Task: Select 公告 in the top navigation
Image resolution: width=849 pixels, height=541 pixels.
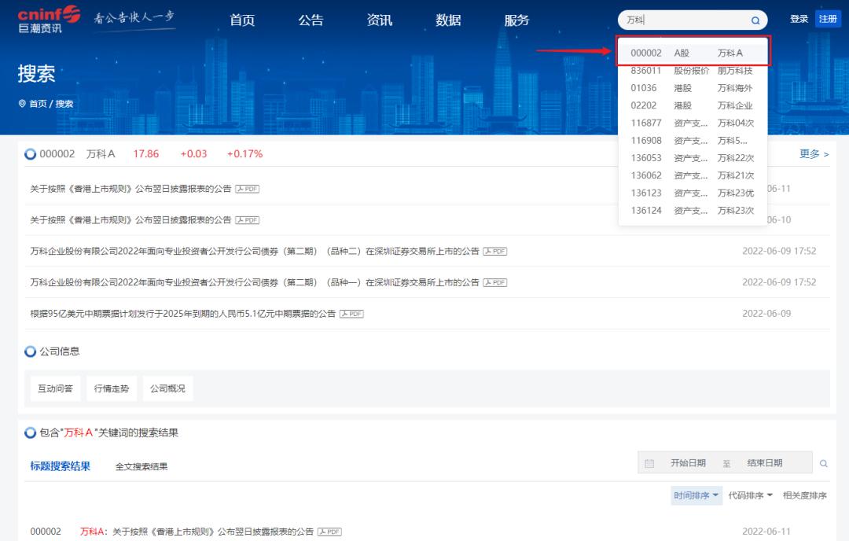Action: tap(311, 20)
